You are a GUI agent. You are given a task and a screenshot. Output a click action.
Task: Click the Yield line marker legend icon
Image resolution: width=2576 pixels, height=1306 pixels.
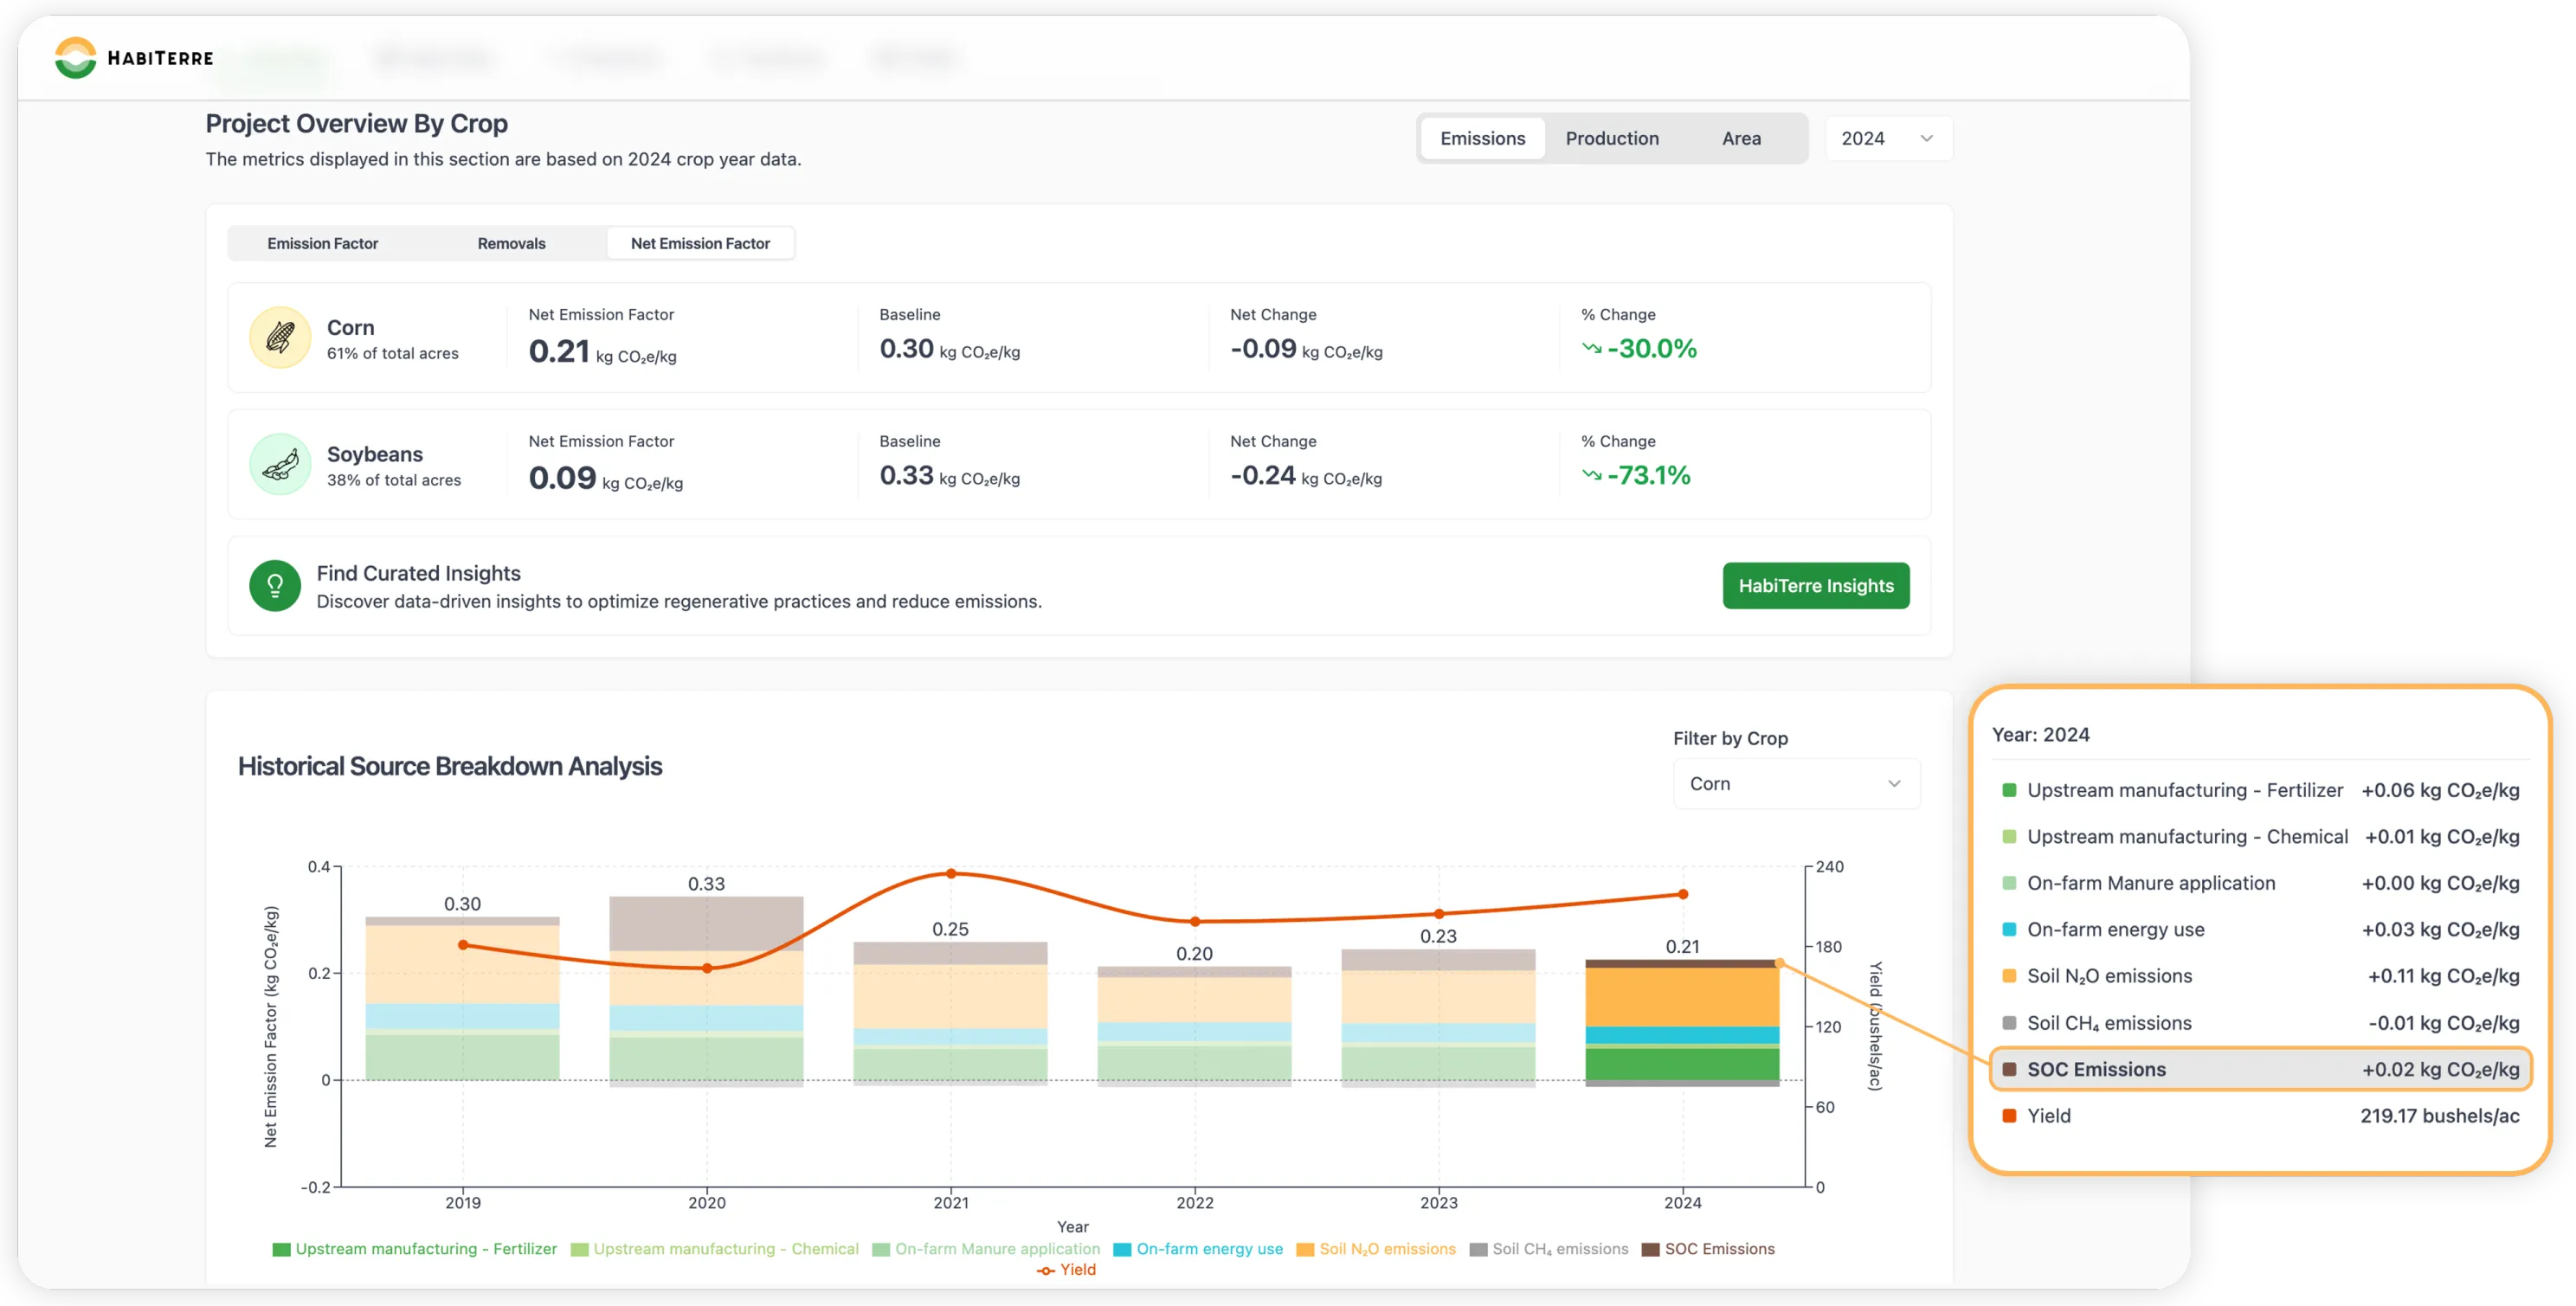pyautogui.click(x=1046, y=1270)
